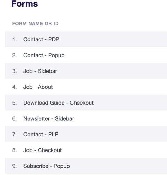The width and height of the screenshot is (167, 175).
Task: Click row number 8 in list
Action: 15,150
